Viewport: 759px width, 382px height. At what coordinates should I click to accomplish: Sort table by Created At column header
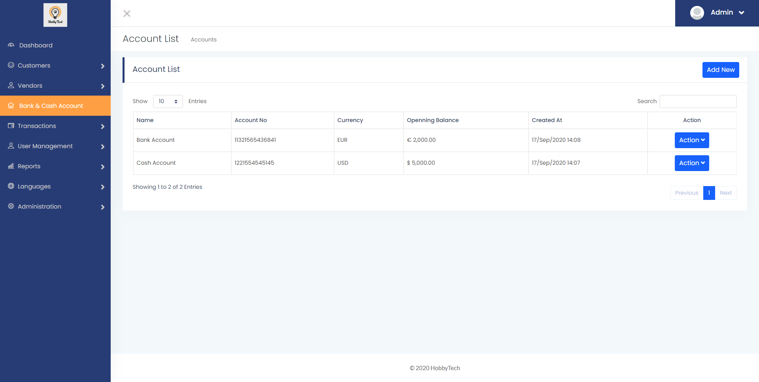click(x=588, y=120)
